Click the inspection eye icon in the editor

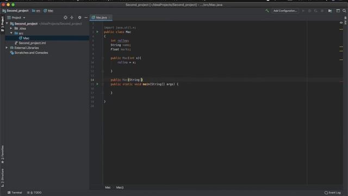pyautogui.click(x=341, y=23)
